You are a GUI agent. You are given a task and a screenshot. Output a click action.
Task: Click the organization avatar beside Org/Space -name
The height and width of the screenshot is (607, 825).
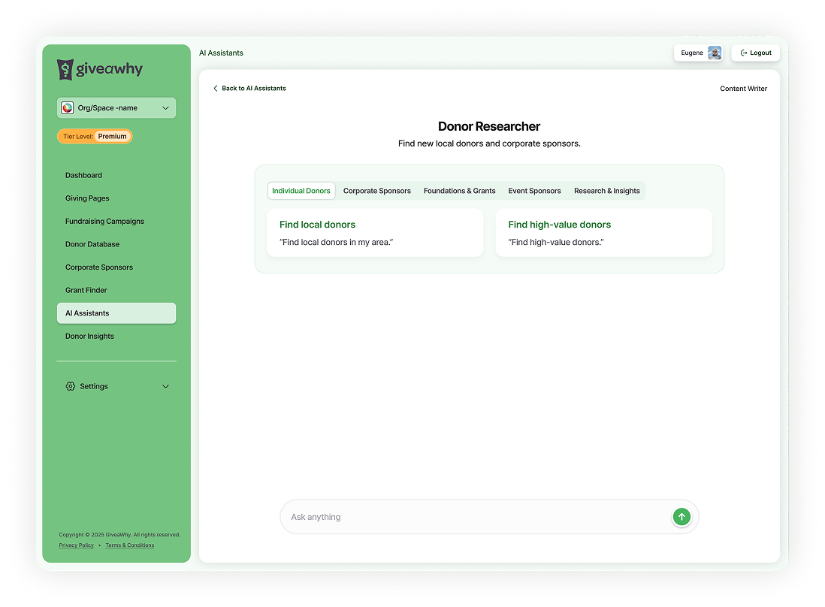pyautogui.click(x=68, y=107)
